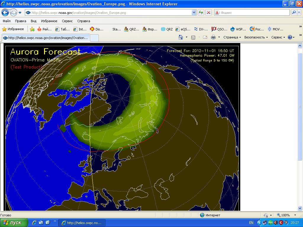Click the Read Mail envelope icon
The width and height of the screenshot is (303, 227).
pos(205,37)
